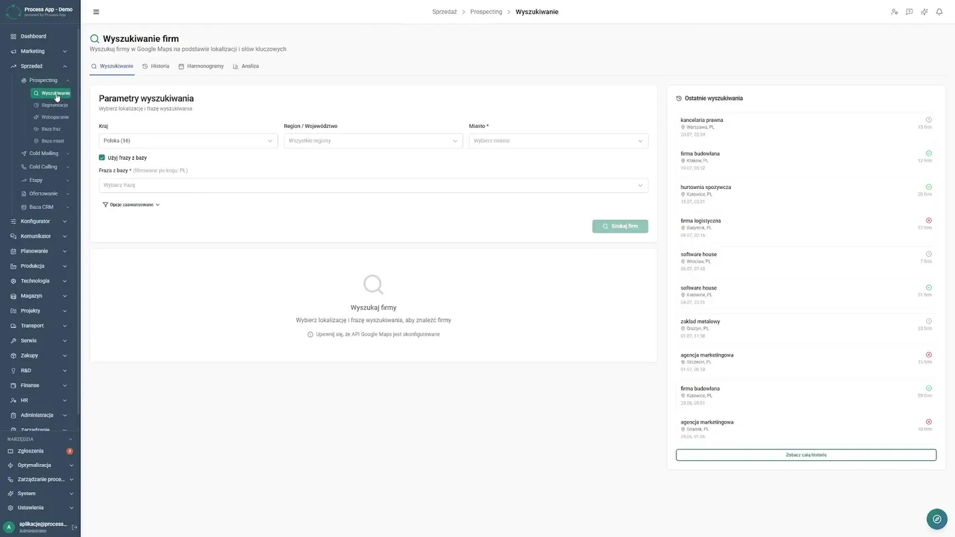Viewport: 955px width, 537px height.
Task: Open the Wybierz frazę dropdown
Action: (373, 185)
